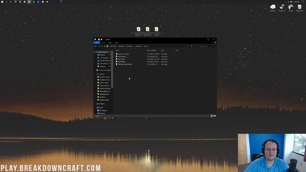This screenshot has width=306, height=172.
Task: Sort files by the Type column
Action: [163, 51]
